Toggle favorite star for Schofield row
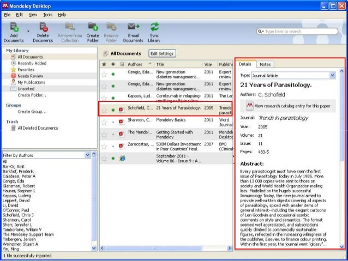Screen dimensions: 348x261 104,110
